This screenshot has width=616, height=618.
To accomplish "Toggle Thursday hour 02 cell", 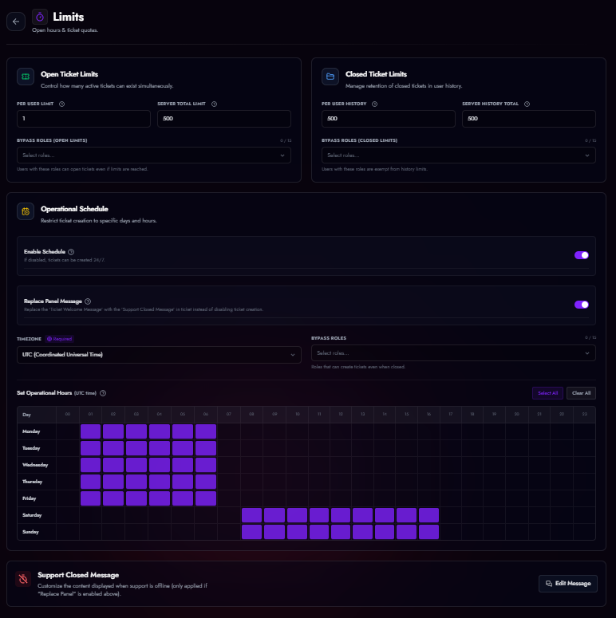I will coord(113,482).
